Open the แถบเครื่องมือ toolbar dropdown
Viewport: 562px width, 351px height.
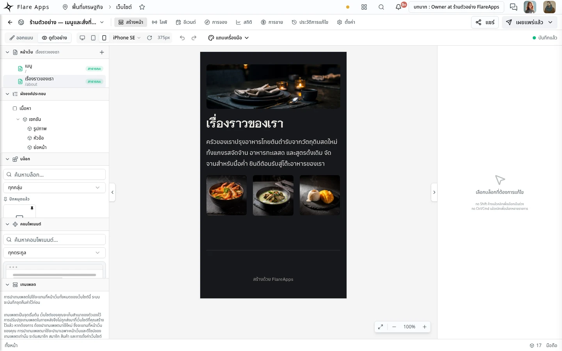coord(228,38)
